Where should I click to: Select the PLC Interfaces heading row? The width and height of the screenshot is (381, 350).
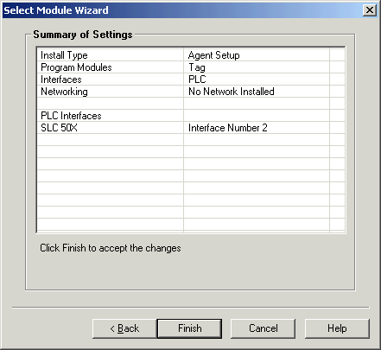[191, 116]
